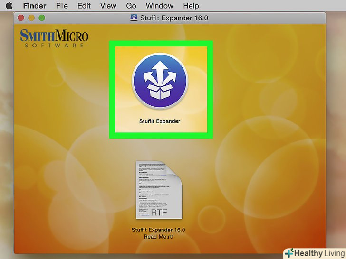Click the disk icon in the window title
Viewport: 346px width, 259px height.
click(134, 18)
